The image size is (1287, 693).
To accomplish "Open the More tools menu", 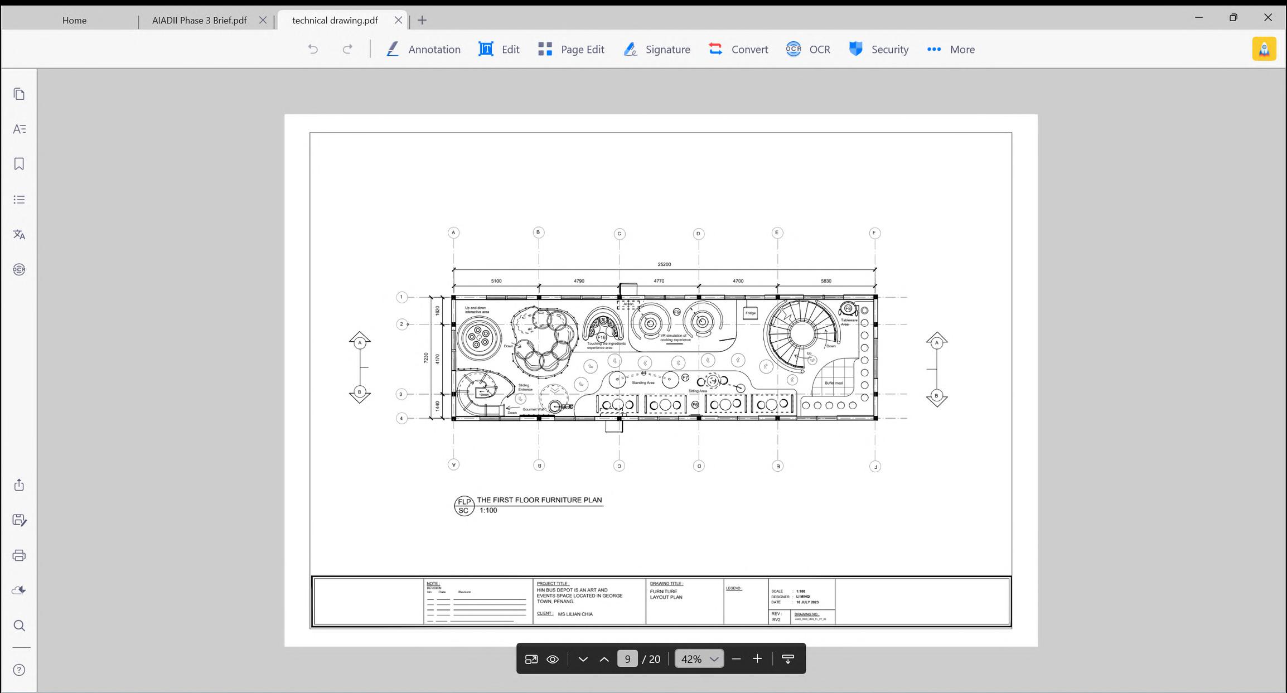I will pos(951,50).
